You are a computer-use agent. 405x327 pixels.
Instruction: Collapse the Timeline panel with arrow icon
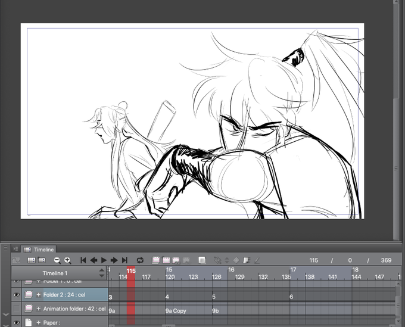click(x=15, y=249)
